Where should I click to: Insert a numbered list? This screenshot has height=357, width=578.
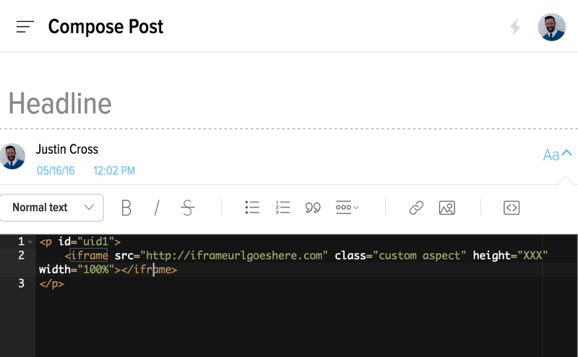282,207
